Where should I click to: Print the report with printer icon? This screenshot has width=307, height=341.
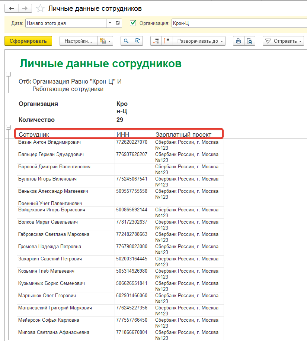point(239,41)
